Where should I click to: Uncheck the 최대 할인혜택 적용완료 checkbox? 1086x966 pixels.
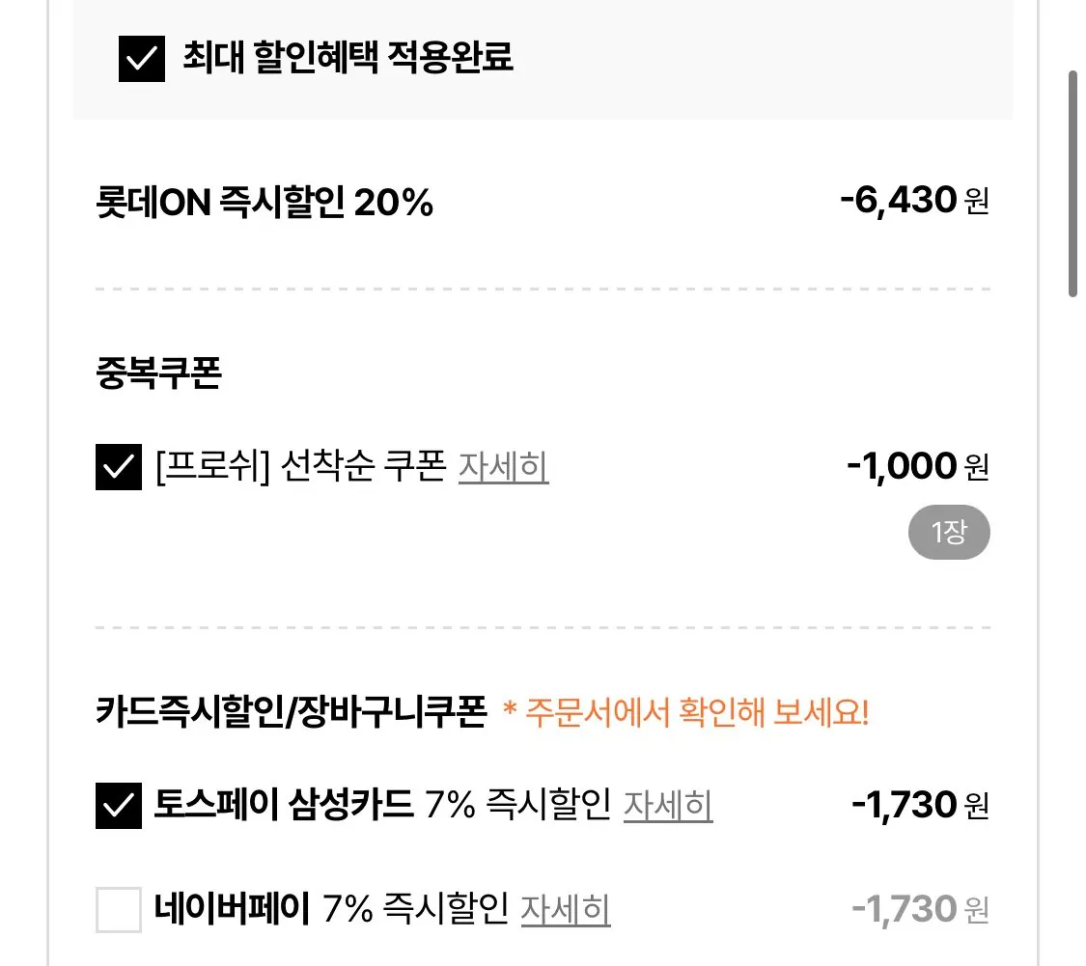(141, 59)
